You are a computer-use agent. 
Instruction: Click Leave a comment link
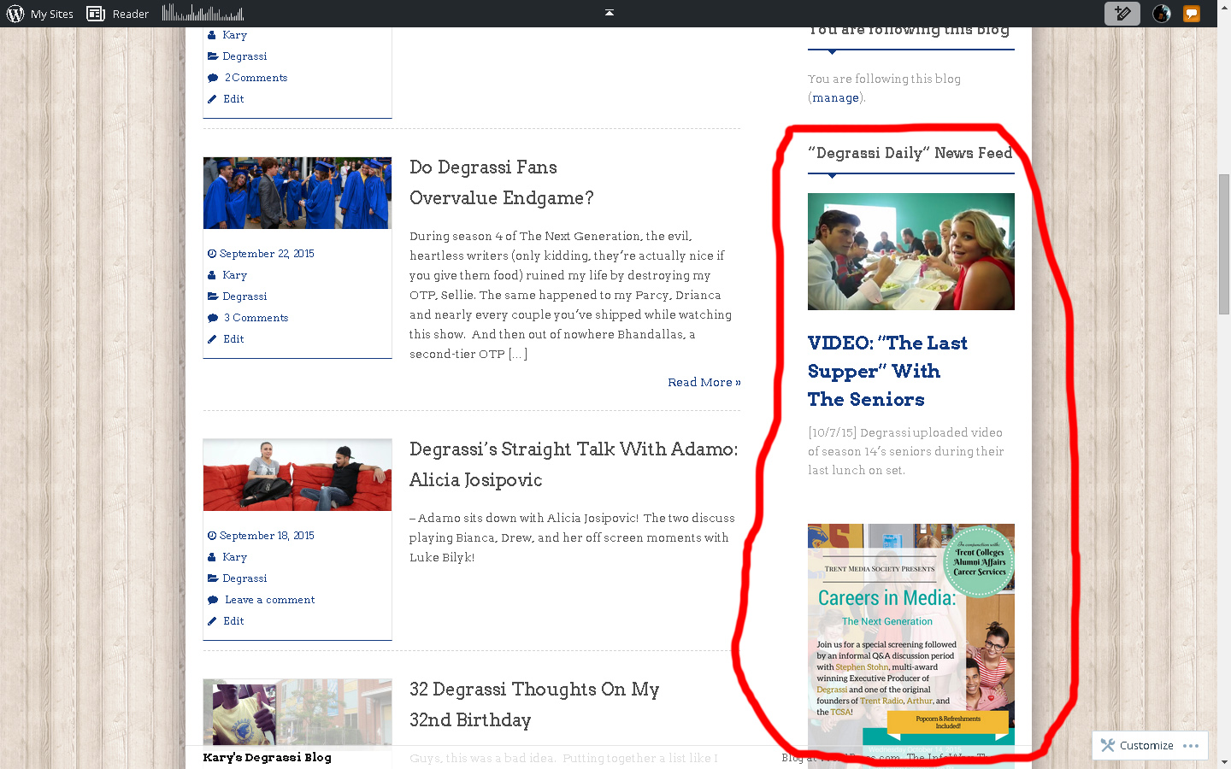click(269, 600)
